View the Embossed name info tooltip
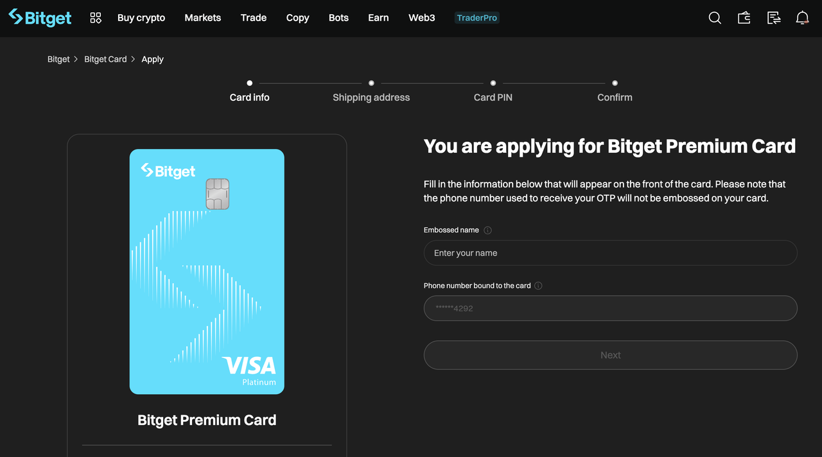Image resolution: width=822 pixels, height=457 pixels. (487, 230)
